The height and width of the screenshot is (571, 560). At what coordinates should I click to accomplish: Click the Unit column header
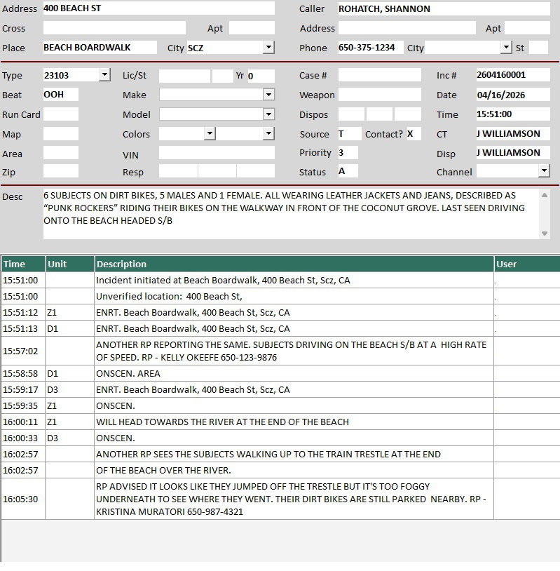click(69, 264)
